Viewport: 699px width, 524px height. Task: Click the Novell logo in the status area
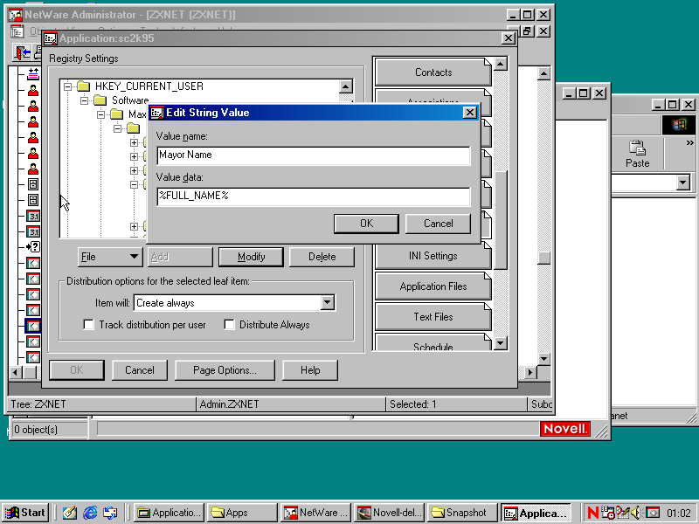point(564,429)
